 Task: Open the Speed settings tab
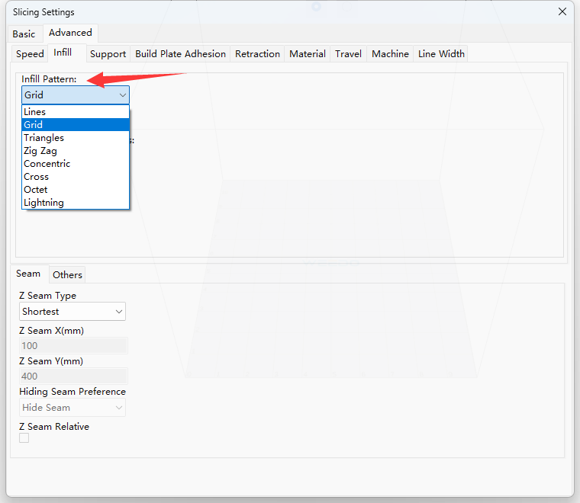click(30, 53)
